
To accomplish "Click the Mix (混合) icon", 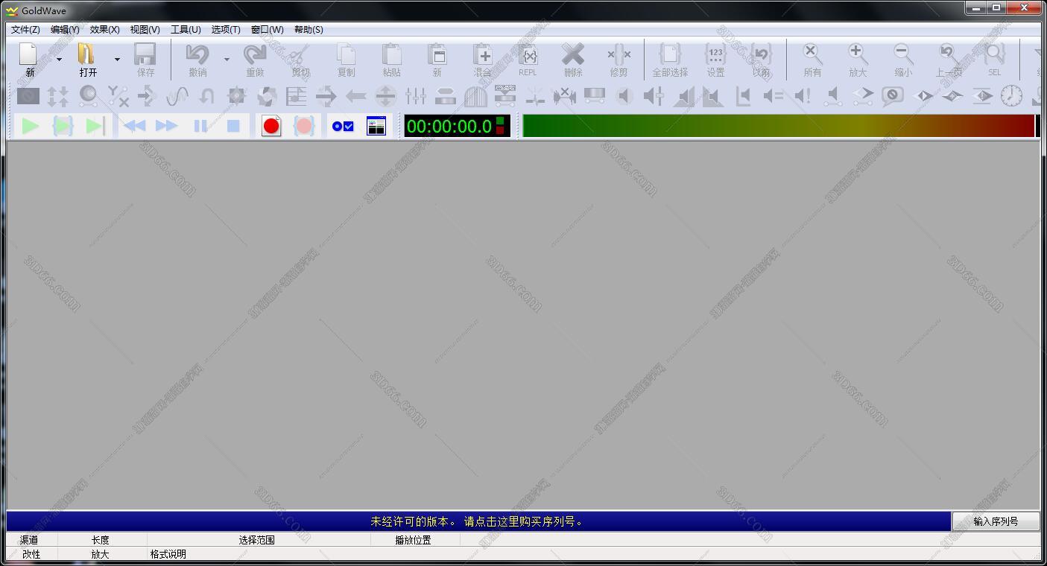I will [x=482, y=54].
